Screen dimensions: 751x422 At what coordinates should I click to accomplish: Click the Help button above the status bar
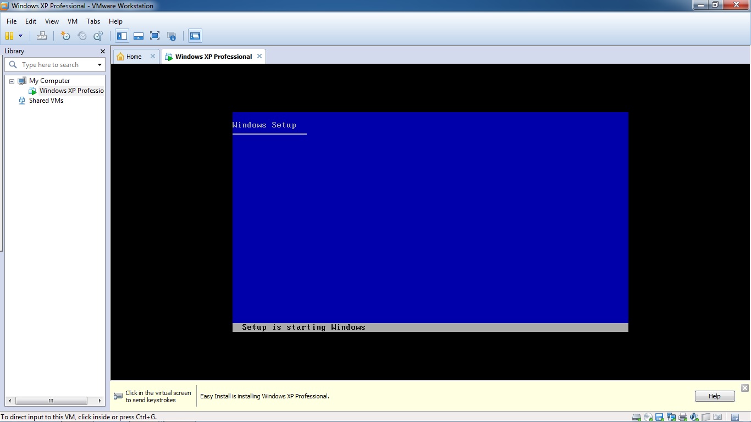click(x=714, y=396)
